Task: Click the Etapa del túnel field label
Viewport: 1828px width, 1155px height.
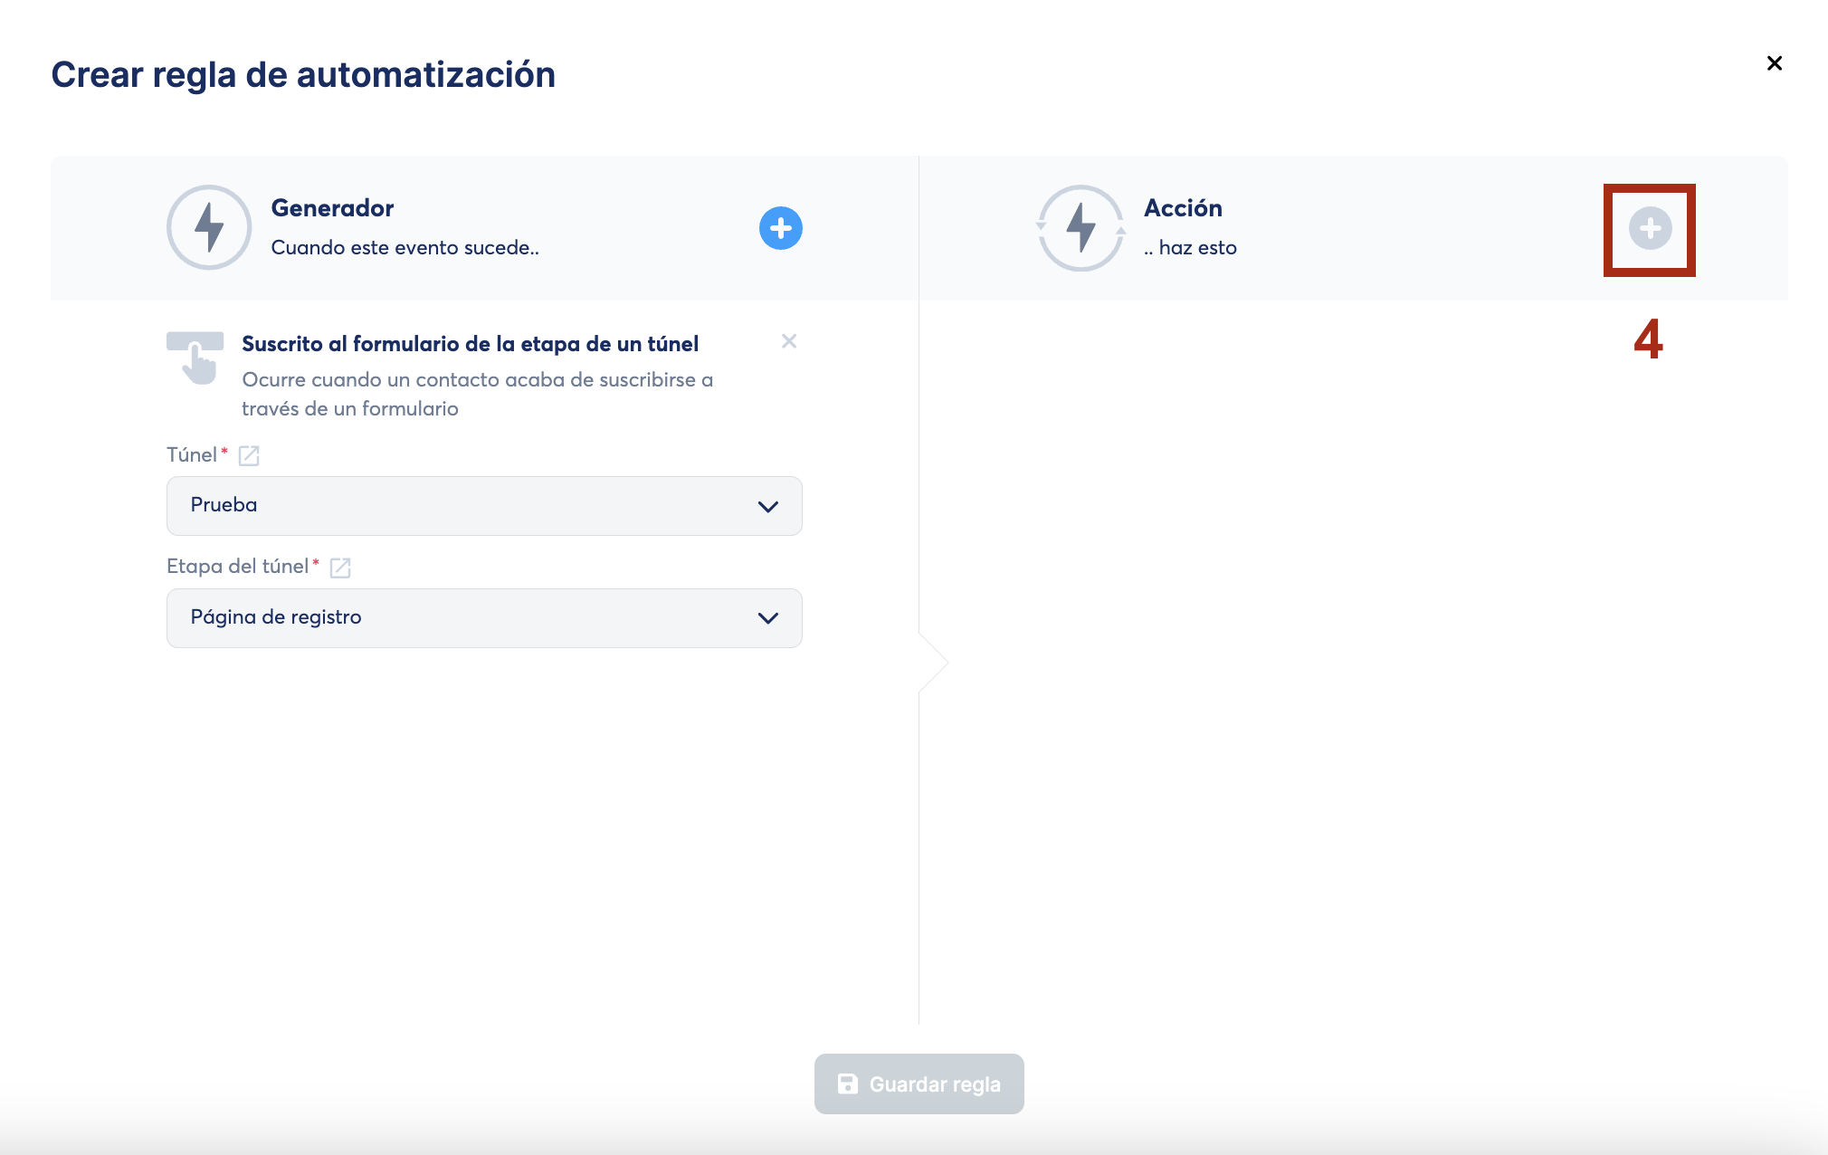Action: tap(237, 567)
